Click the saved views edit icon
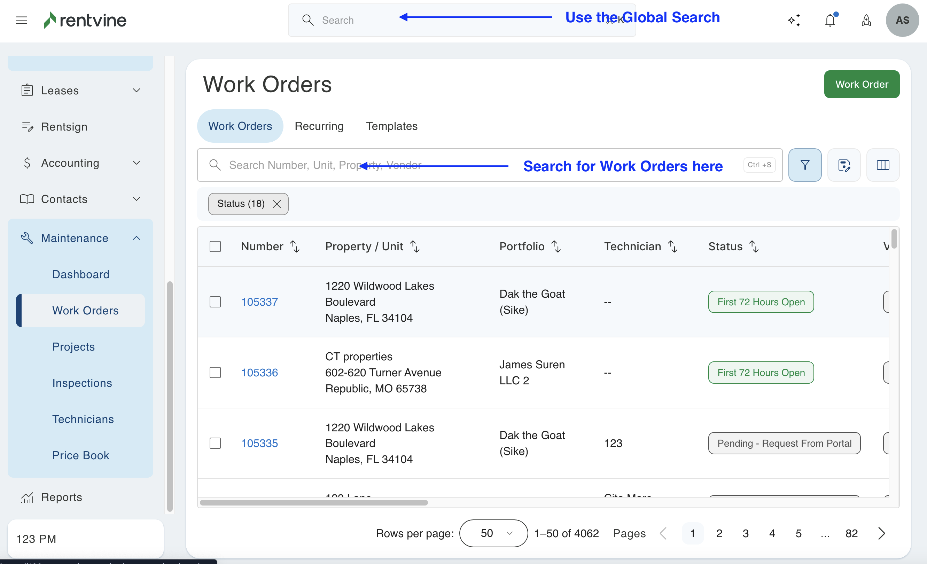The height and width of the screenshot is (564, 927). click(844, 165)
